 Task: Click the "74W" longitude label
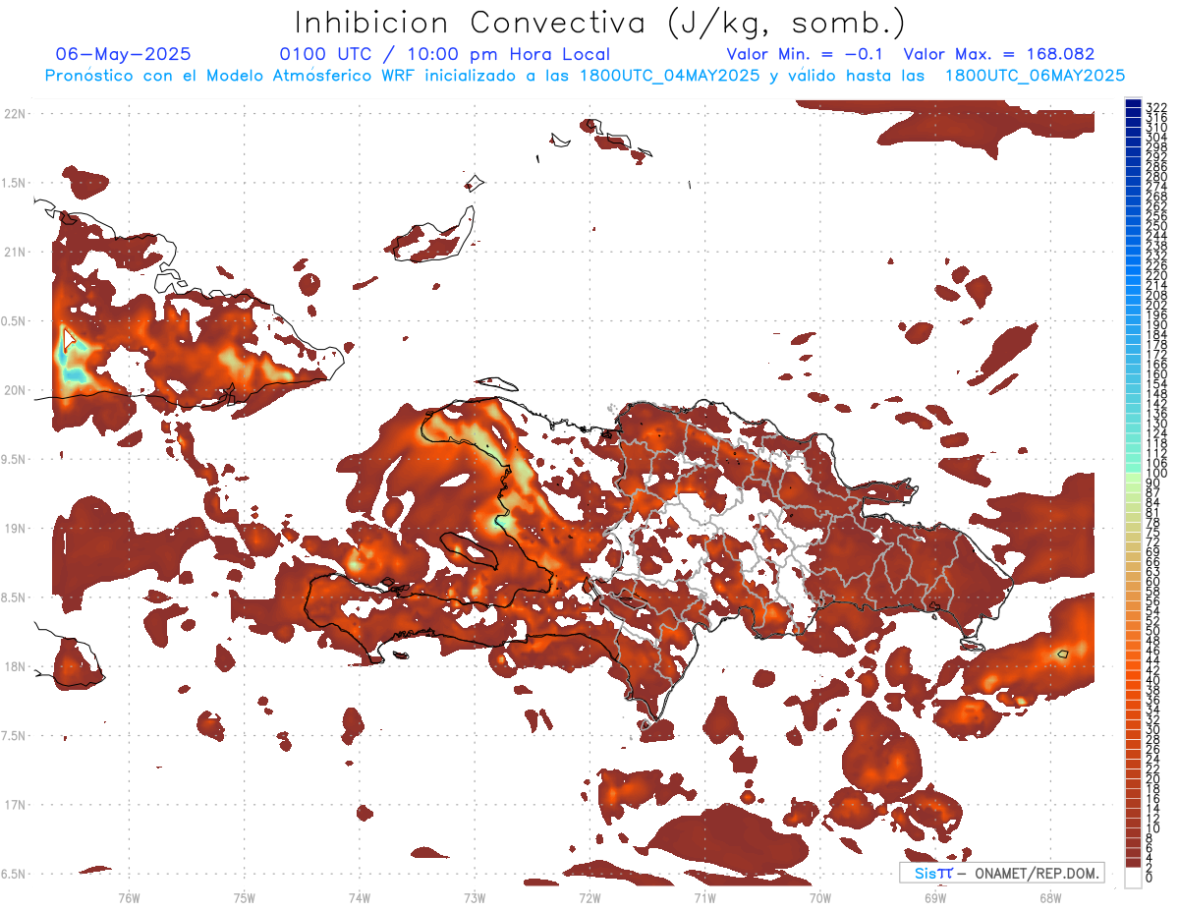(359, 897)
